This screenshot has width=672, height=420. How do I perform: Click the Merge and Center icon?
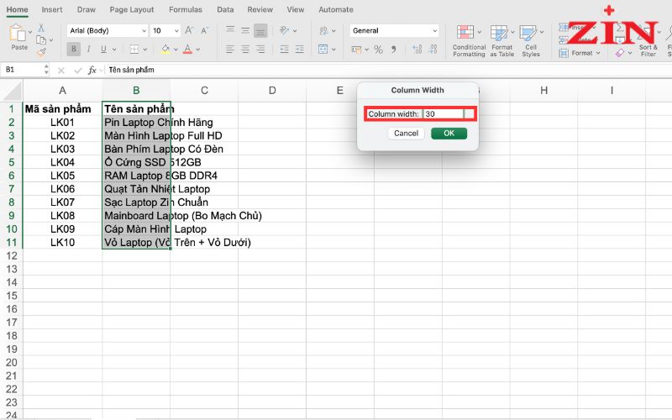click(x=323, y=50)
